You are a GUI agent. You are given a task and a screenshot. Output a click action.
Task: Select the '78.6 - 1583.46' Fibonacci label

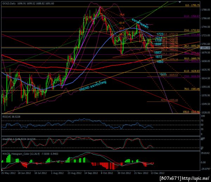(x=192, y=89)
